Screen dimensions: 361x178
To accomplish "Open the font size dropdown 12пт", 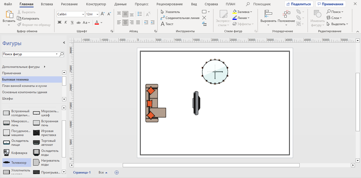I will coord(98,14).
